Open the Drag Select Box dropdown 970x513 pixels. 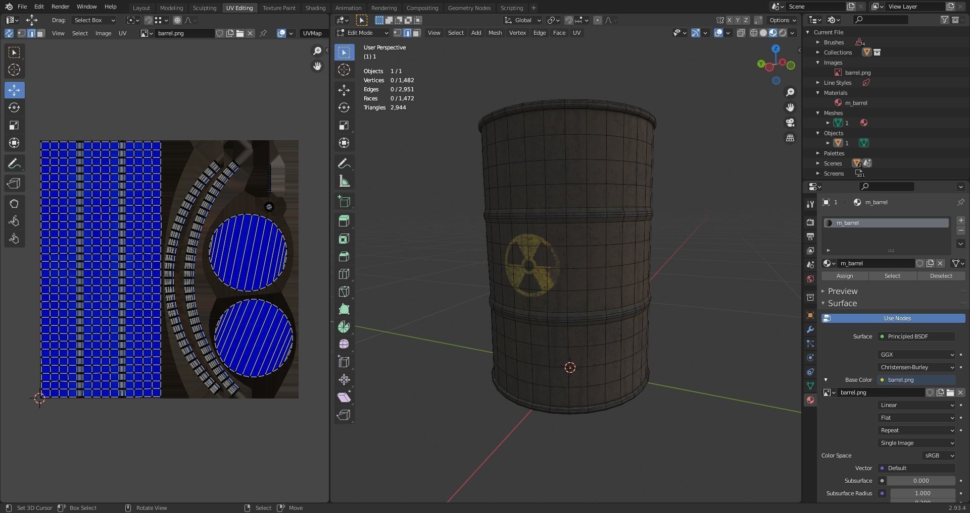click(94, 20)
